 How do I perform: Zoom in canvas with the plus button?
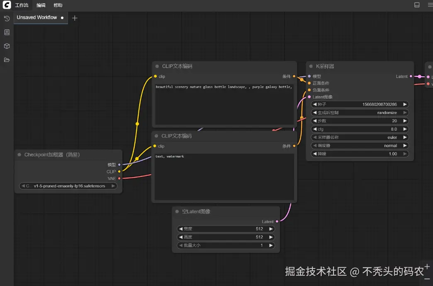click(427, 267)
